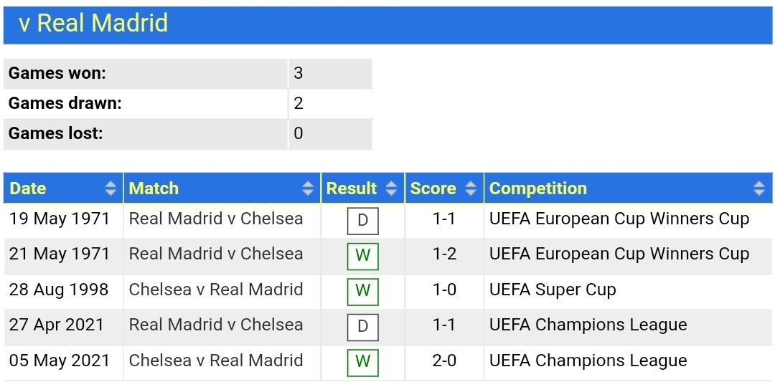Click the v Real Madrid heading banner
This screenshot has width=775, height=382.
pos(387,24)
